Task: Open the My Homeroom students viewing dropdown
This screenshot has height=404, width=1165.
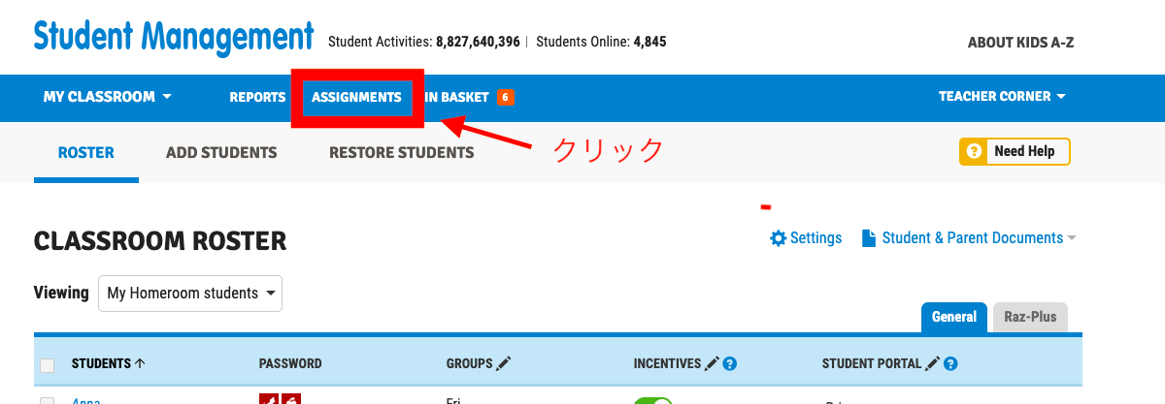Action: (190, 293)
